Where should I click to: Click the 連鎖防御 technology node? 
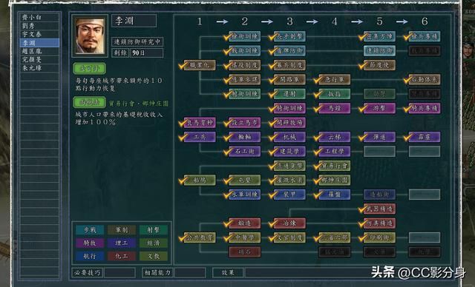(379, 51)
